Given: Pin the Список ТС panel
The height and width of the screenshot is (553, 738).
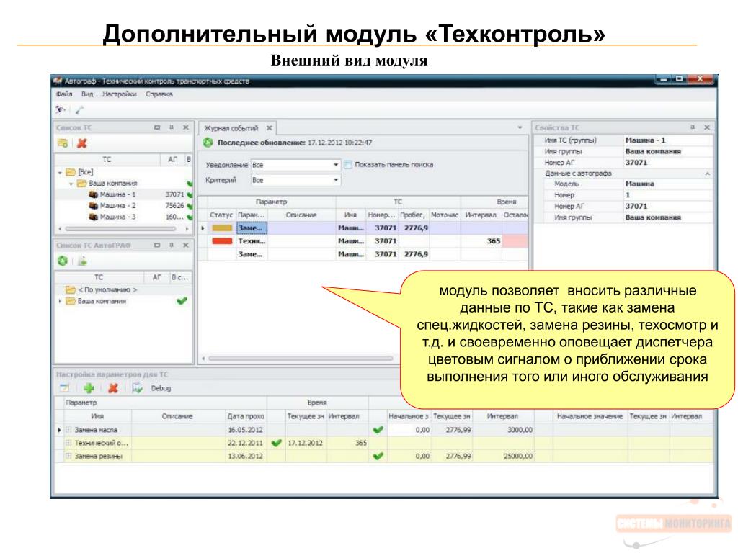Looking at the screenshot, I should (x=172, y=127).
